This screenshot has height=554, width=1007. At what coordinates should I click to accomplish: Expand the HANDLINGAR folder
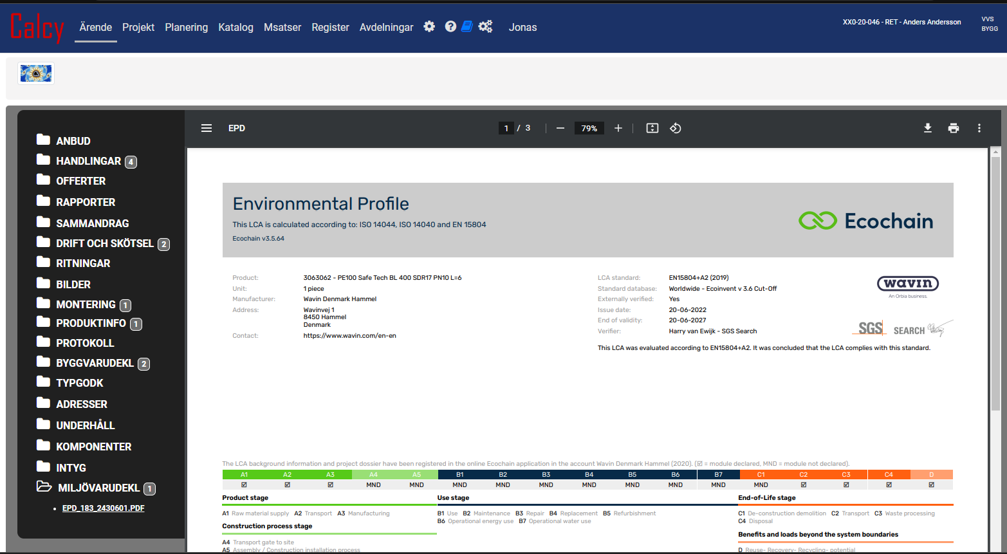(x=88, y=161)
